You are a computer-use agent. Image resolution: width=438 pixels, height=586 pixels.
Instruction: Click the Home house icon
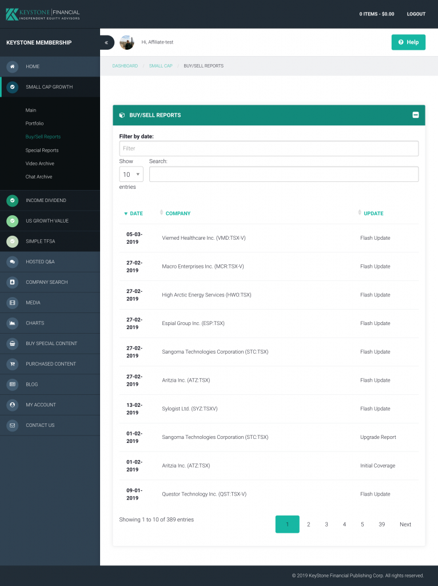click(13, 66)
